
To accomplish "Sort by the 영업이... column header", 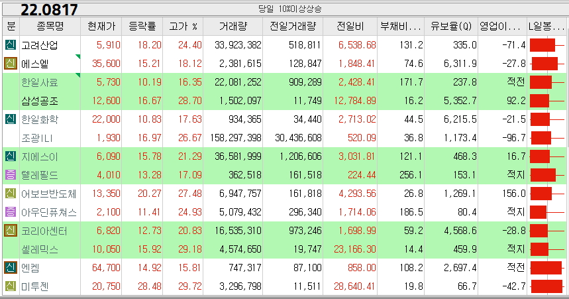I will pyautogui.click(x=502, y=26).
